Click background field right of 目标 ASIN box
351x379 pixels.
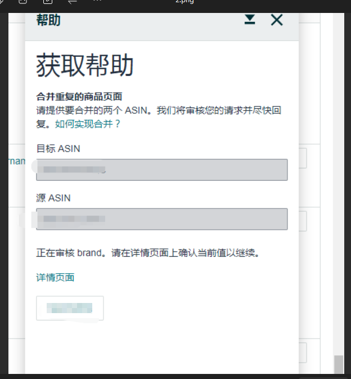pyautogui.click(x=303, y=158)
